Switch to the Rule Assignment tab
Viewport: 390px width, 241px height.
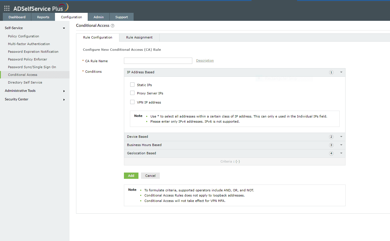(139, 37)
